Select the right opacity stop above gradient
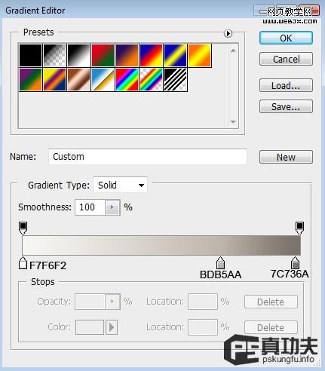 coord(299,228)
